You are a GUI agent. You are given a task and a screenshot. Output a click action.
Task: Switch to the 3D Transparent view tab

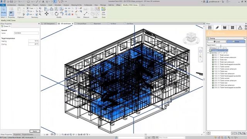[x=49, y=24]
